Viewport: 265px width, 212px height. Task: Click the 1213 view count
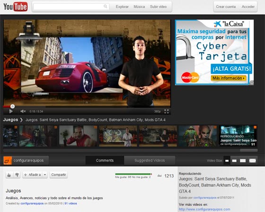point(169,176)
